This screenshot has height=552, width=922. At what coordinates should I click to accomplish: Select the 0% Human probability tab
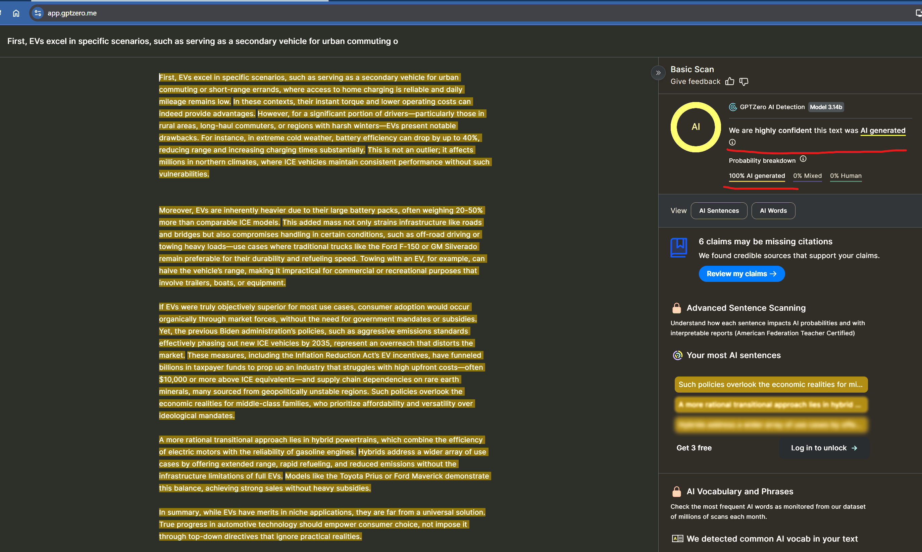846,176
